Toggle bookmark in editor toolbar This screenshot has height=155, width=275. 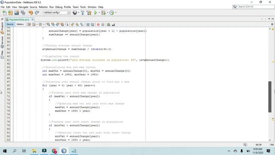[82, 25]
